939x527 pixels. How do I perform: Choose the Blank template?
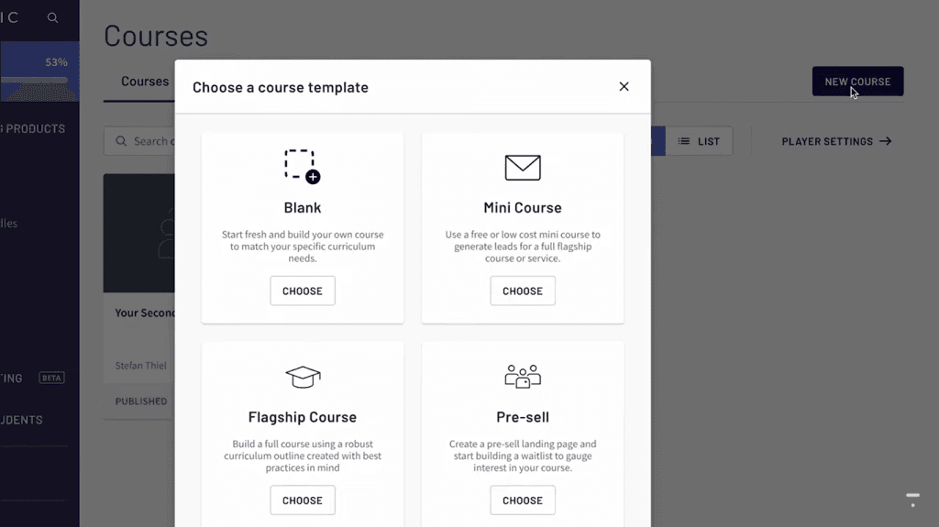click(302, 291)
